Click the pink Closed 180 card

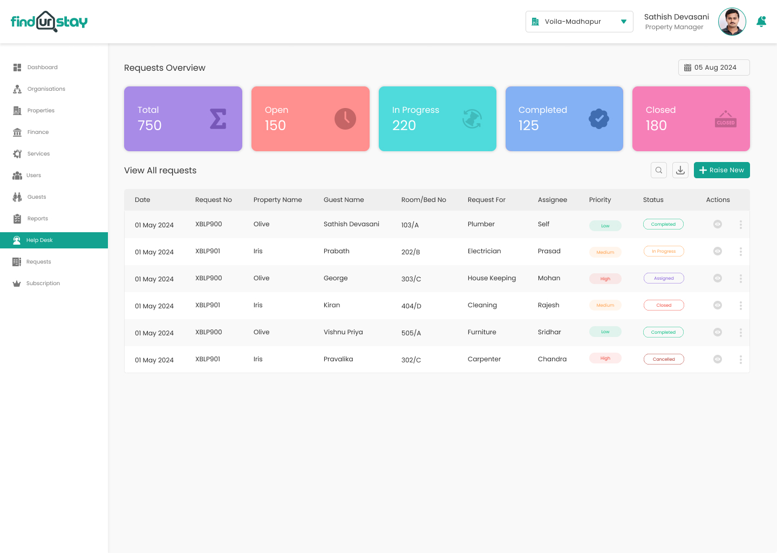click(x=691, y=119)
